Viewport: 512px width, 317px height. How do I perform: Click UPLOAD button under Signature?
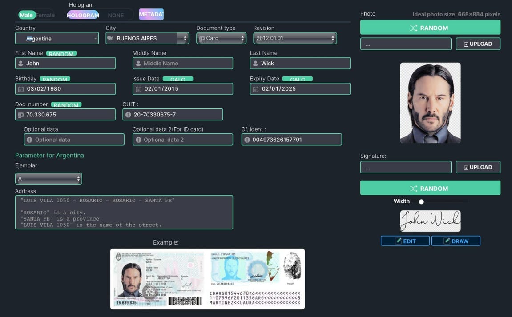[x=478, y=167]
